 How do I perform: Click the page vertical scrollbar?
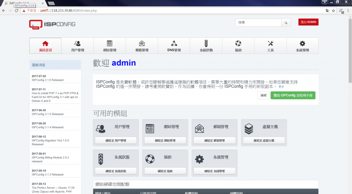[350, 50]
